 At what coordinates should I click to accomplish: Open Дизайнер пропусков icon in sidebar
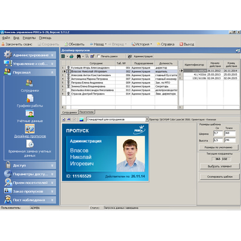30,129
